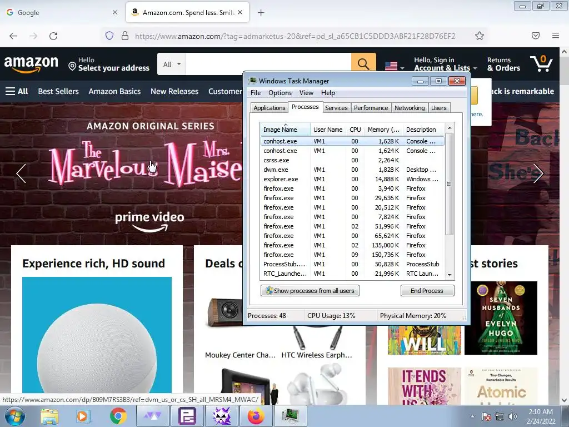
Task: Open the Best Sellers link
Action: 58,91
